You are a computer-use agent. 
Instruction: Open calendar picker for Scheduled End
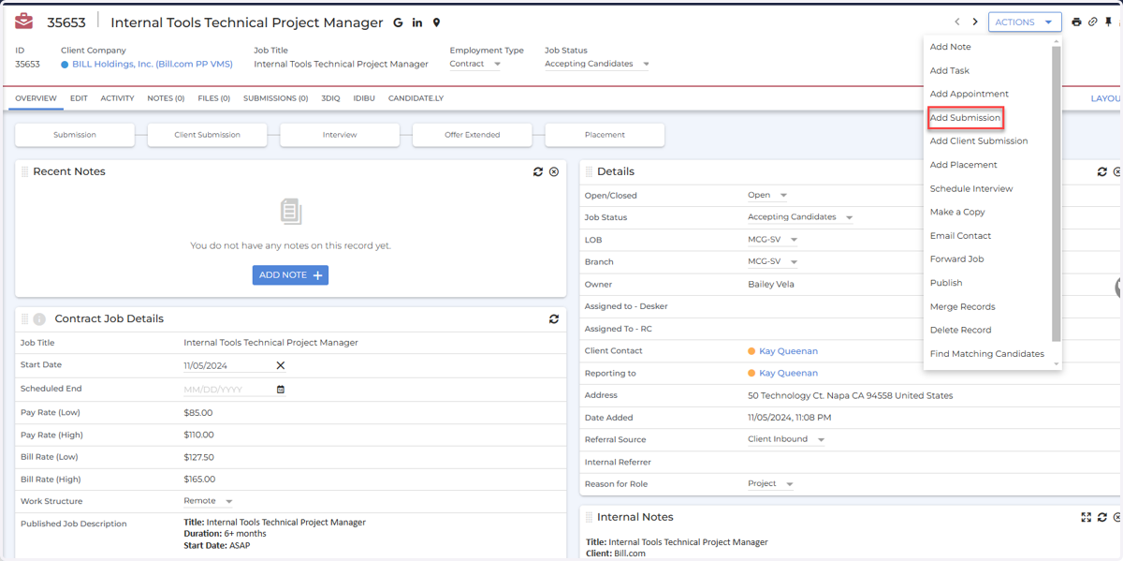point(281,390)
